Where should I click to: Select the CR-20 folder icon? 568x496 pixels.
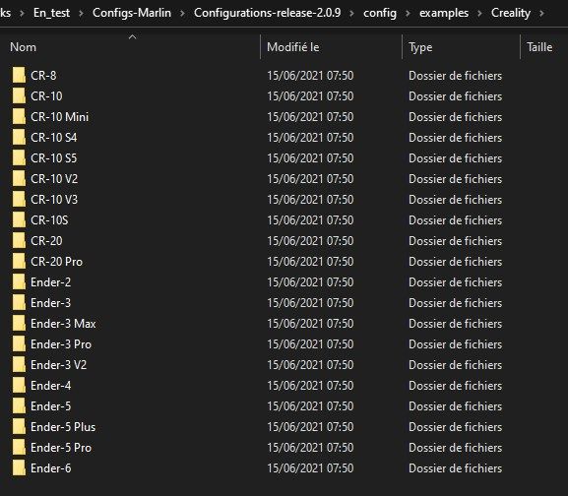(19, 240)
